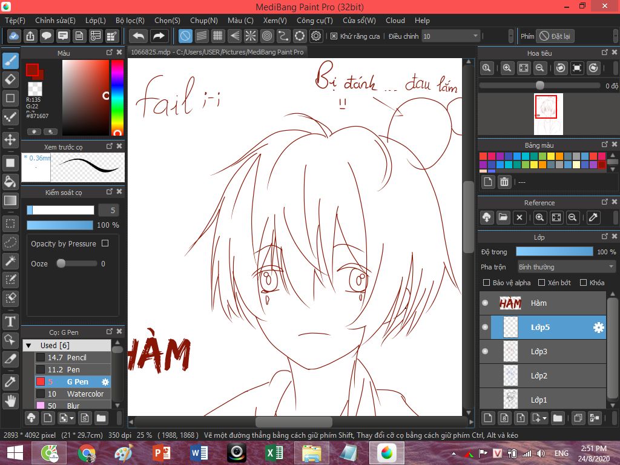
Task: Select the Hand tool
Action: 10,401
